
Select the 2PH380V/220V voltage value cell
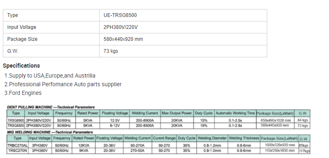pyautogui.click(x=183, y=27)
